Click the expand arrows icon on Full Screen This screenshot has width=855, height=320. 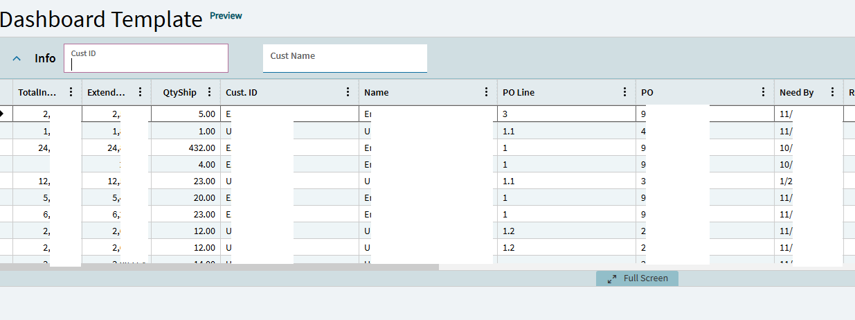coord(611,278)
